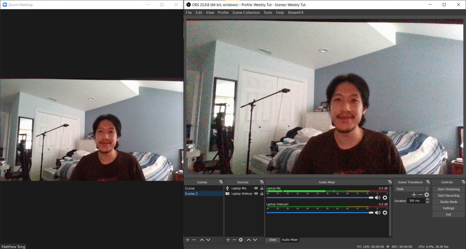The width and height of the screenshot is (466, 249).
Task: Add a new source with plus icon
Action: [228, 240]
